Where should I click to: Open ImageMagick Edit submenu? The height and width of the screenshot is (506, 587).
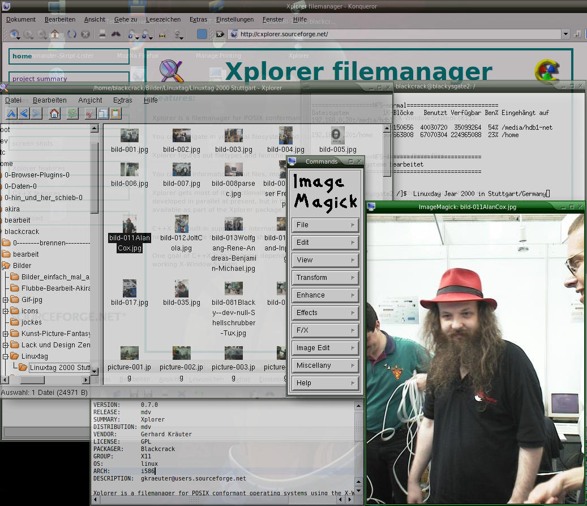point(325,243)
